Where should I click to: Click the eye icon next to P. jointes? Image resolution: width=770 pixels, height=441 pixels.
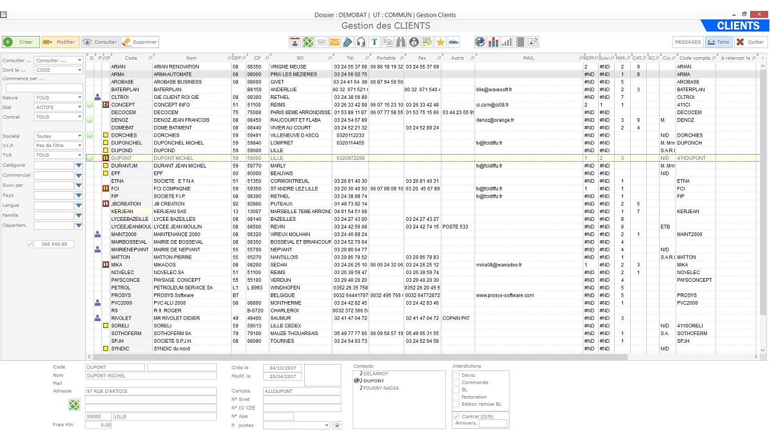[338, 425]
